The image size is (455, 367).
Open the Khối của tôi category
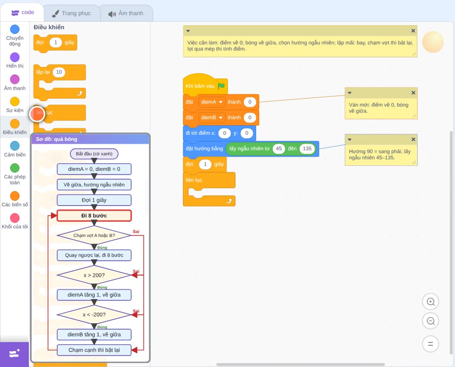(x=15, y=221)
